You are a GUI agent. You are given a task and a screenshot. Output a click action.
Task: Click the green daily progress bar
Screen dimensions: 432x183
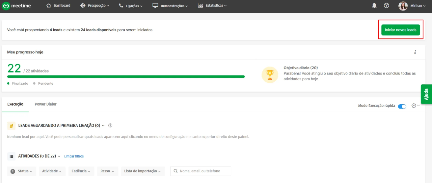126,77
